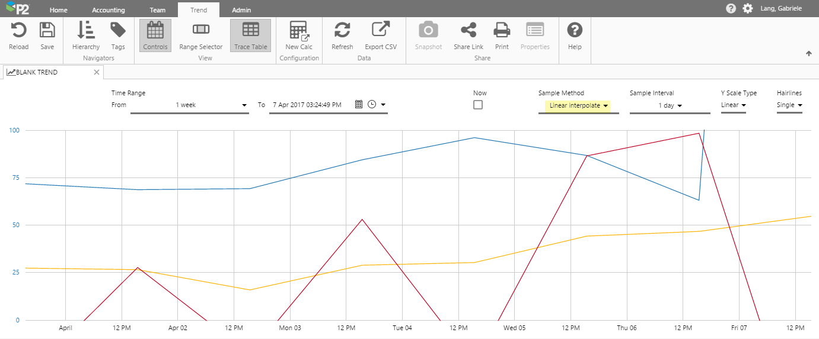
Task: Print the trend chart
Action: pos(502,35)
